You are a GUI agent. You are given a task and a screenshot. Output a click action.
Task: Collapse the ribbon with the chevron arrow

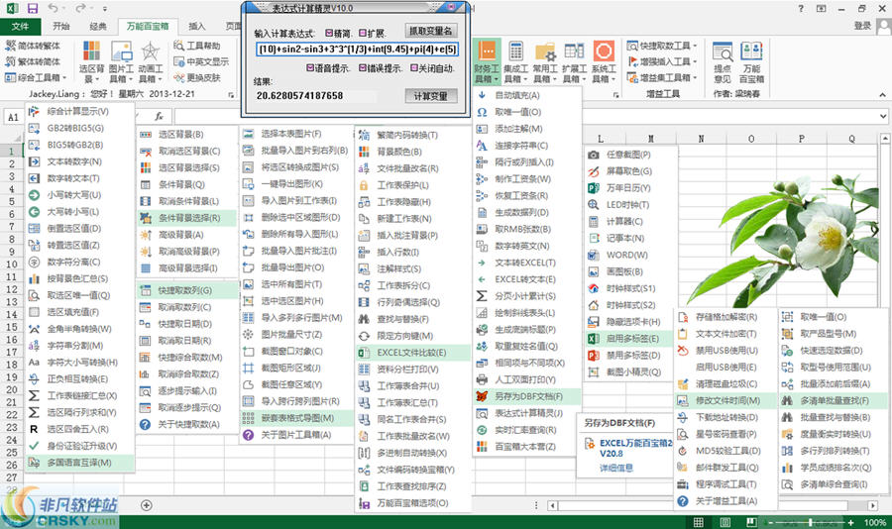[x=882, y=94]
